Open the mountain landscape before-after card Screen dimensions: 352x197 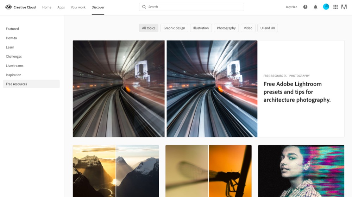[x=116, y=171]
